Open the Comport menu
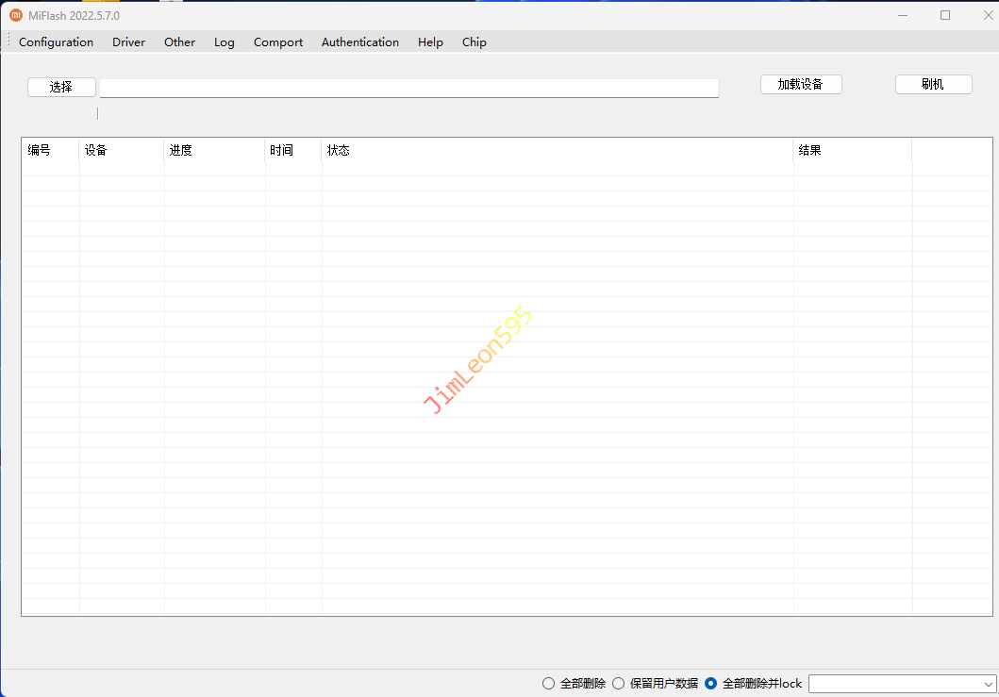 point(278,42)
